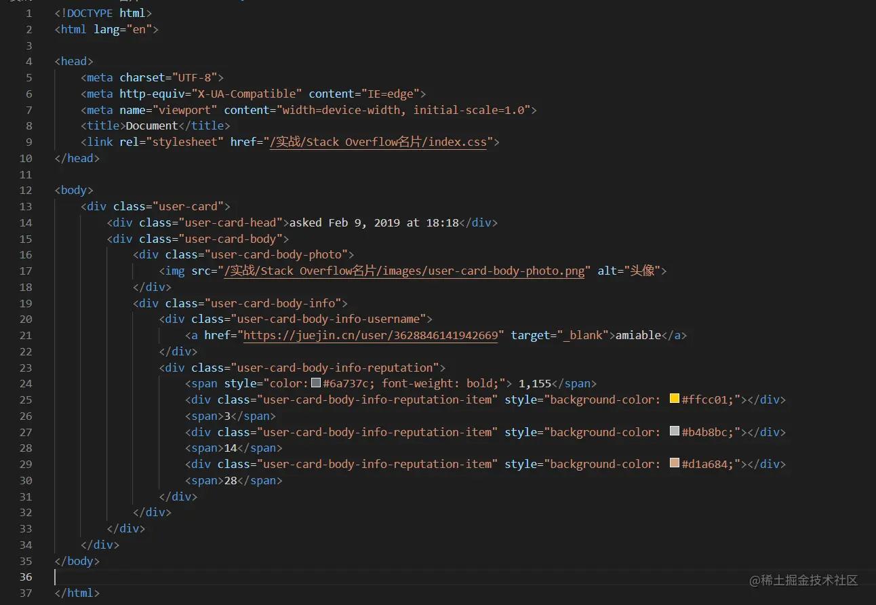Screen dimensions: 876x605
Task: Click the gray #b4b8bc color swatch
Action: [x=675, y=431]
